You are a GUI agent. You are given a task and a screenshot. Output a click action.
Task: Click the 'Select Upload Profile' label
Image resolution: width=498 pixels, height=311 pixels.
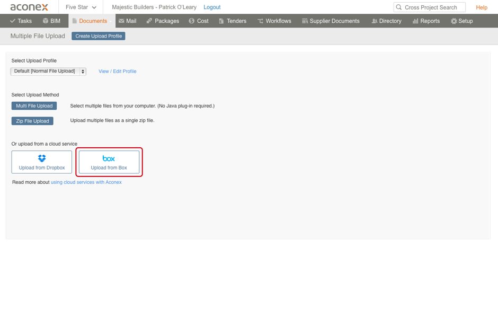34,60
